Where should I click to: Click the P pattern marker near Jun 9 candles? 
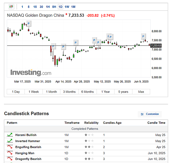click(143, 36)
